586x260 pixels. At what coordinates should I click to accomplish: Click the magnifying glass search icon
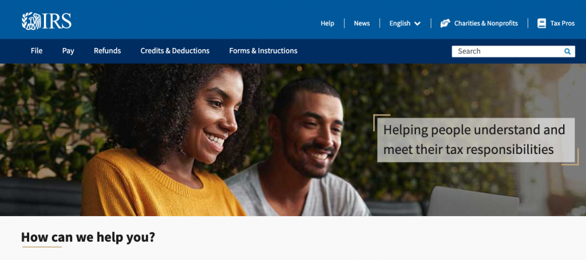[x=567, y=51]
